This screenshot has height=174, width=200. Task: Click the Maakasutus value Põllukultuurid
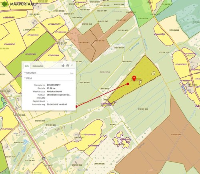pos(54,91)
